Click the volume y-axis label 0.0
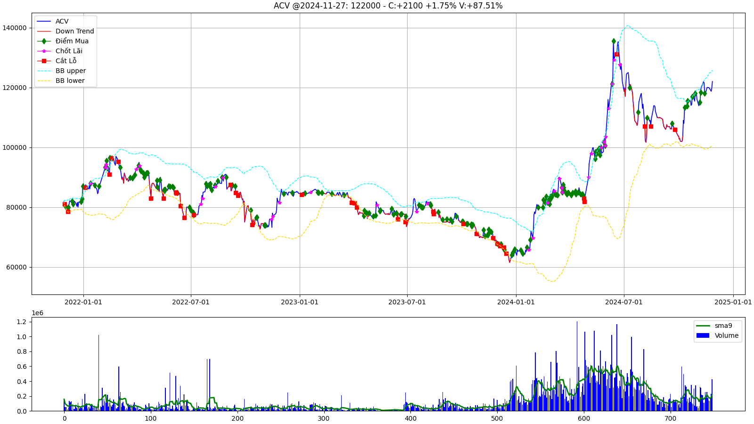This screenshot has width=754, height=424. [22, 411]
